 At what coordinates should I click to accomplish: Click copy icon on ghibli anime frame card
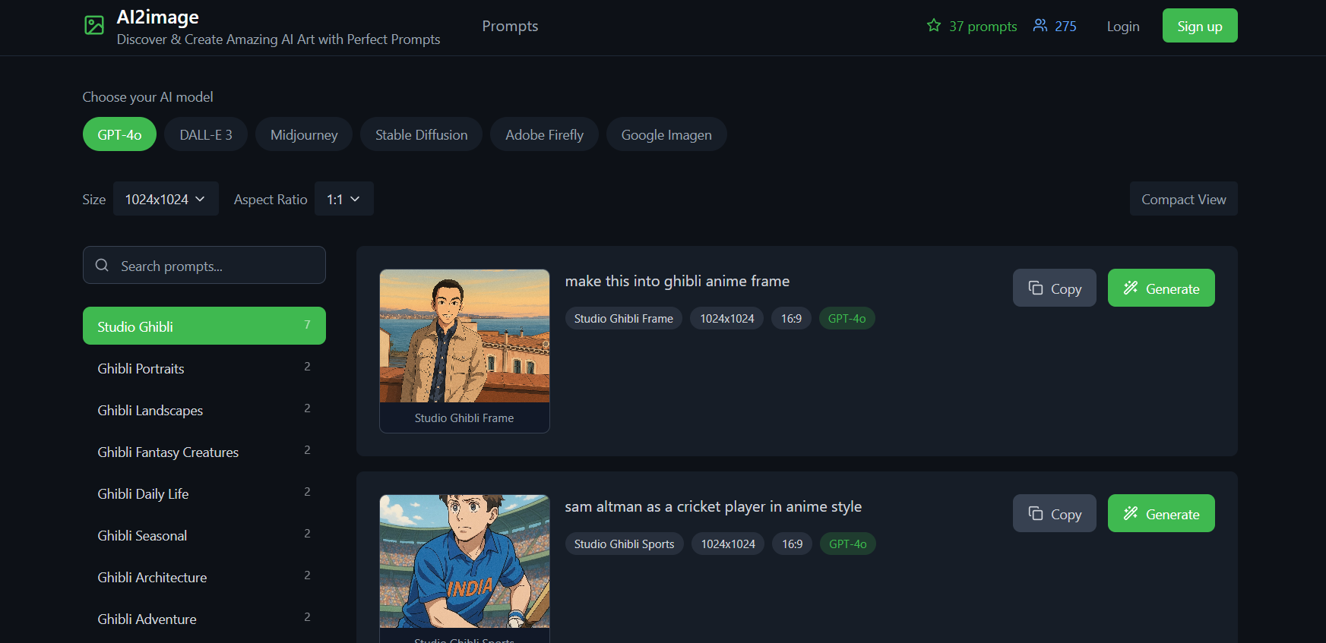click(1036, 288)
